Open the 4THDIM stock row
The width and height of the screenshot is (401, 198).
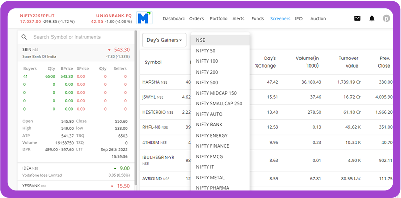pyautogui.click(x=267, y=143)
